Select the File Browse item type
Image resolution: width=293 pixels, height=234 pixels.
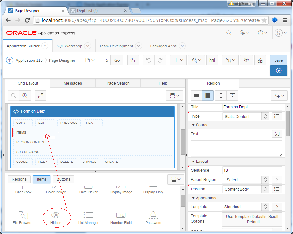(23, 218)
